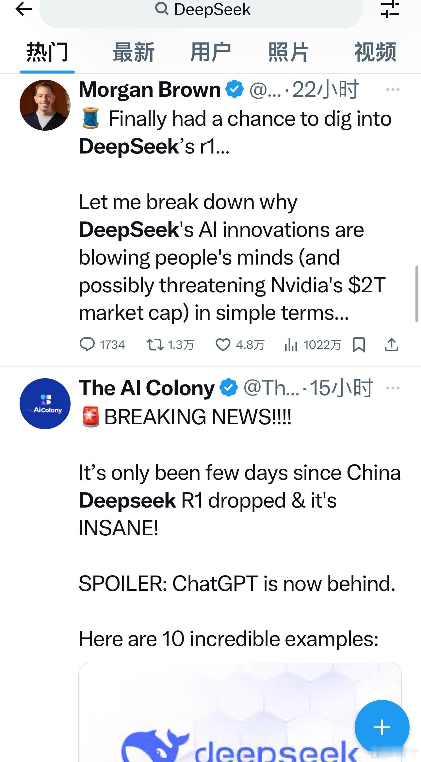Viewport: 421px width, 762px height.
Task: View analytics for Morgan Brown's tweet
Action: pos(291,345)
